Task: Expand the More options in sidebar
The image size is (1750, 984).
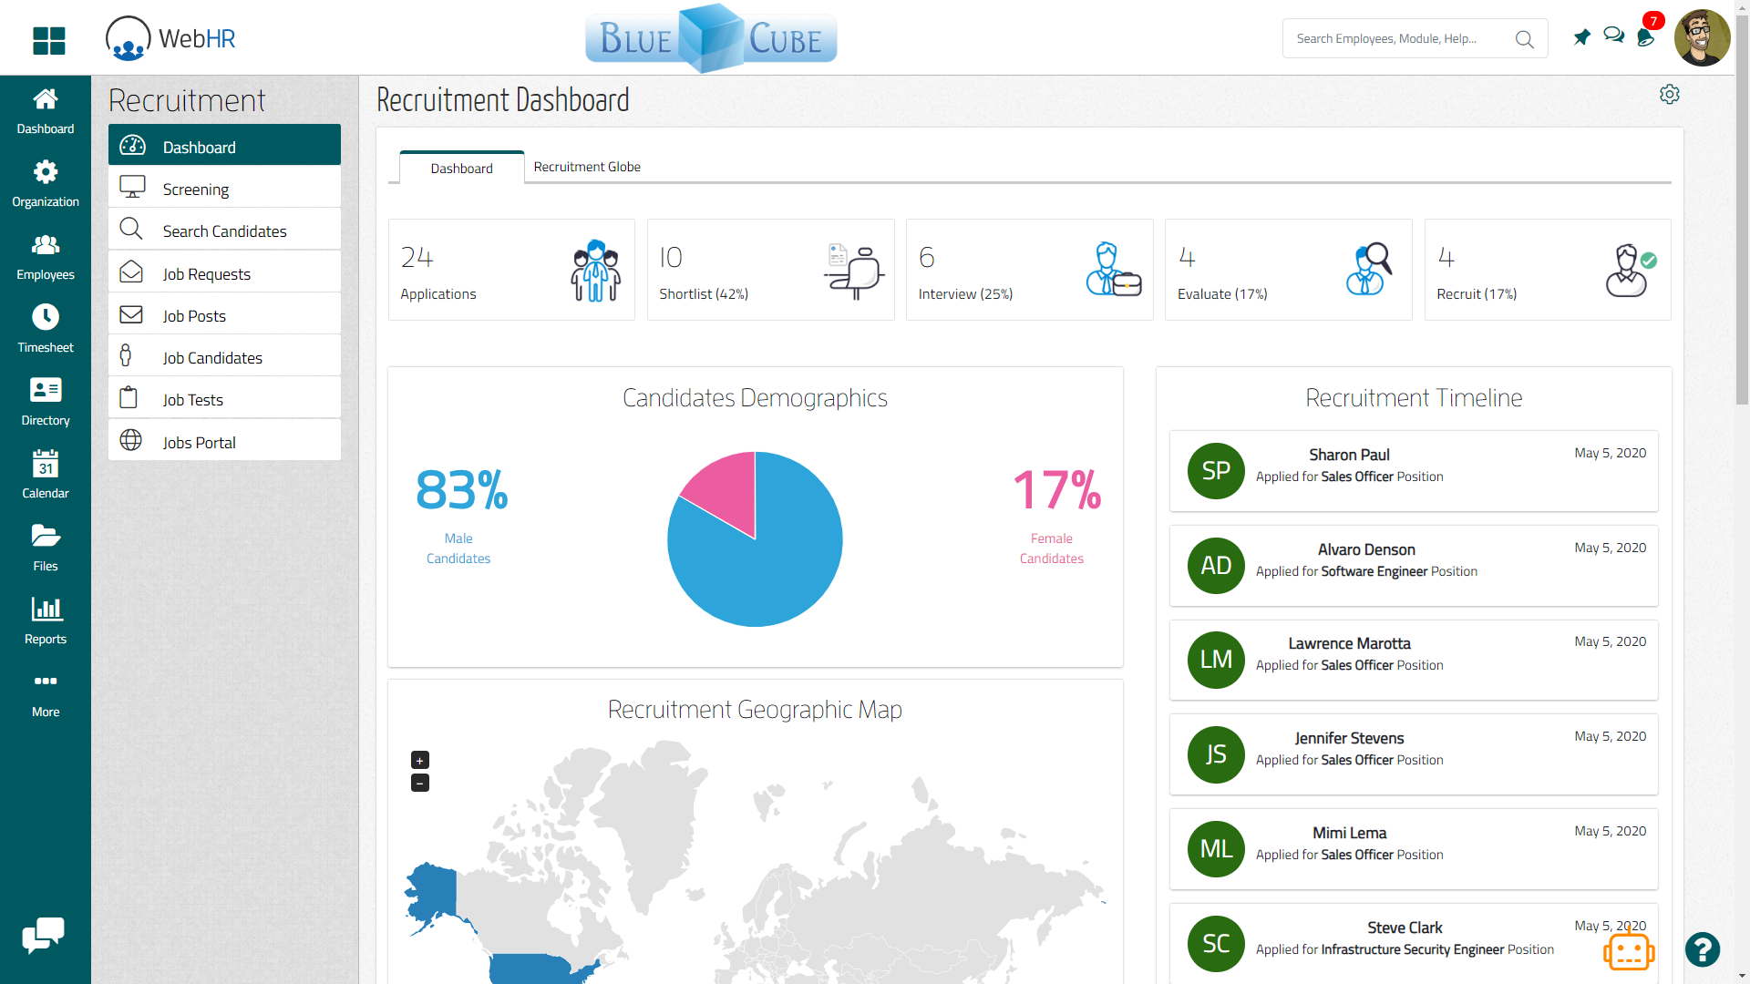Action: point(45,682)
